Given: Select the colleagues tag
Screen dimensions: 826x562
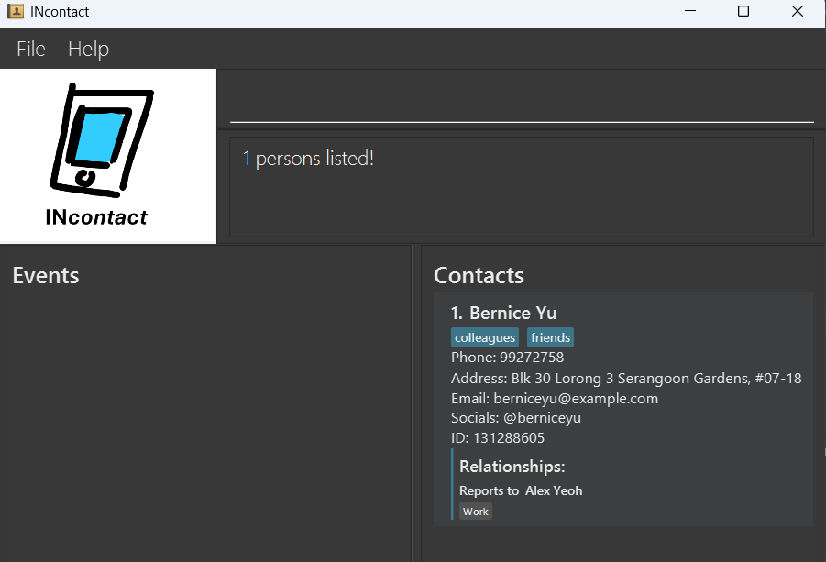Looking at the screenshot, I should (485, 338).
